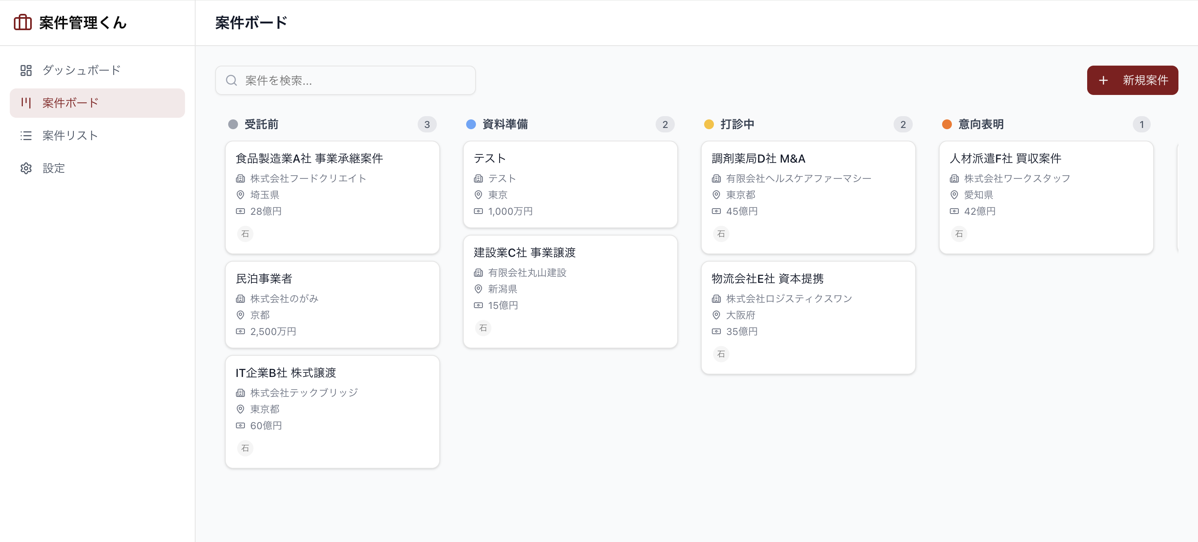Click the count badge 2 on 打診中 column
This screenshot has height=542, width=1198.
coord(903,124)
